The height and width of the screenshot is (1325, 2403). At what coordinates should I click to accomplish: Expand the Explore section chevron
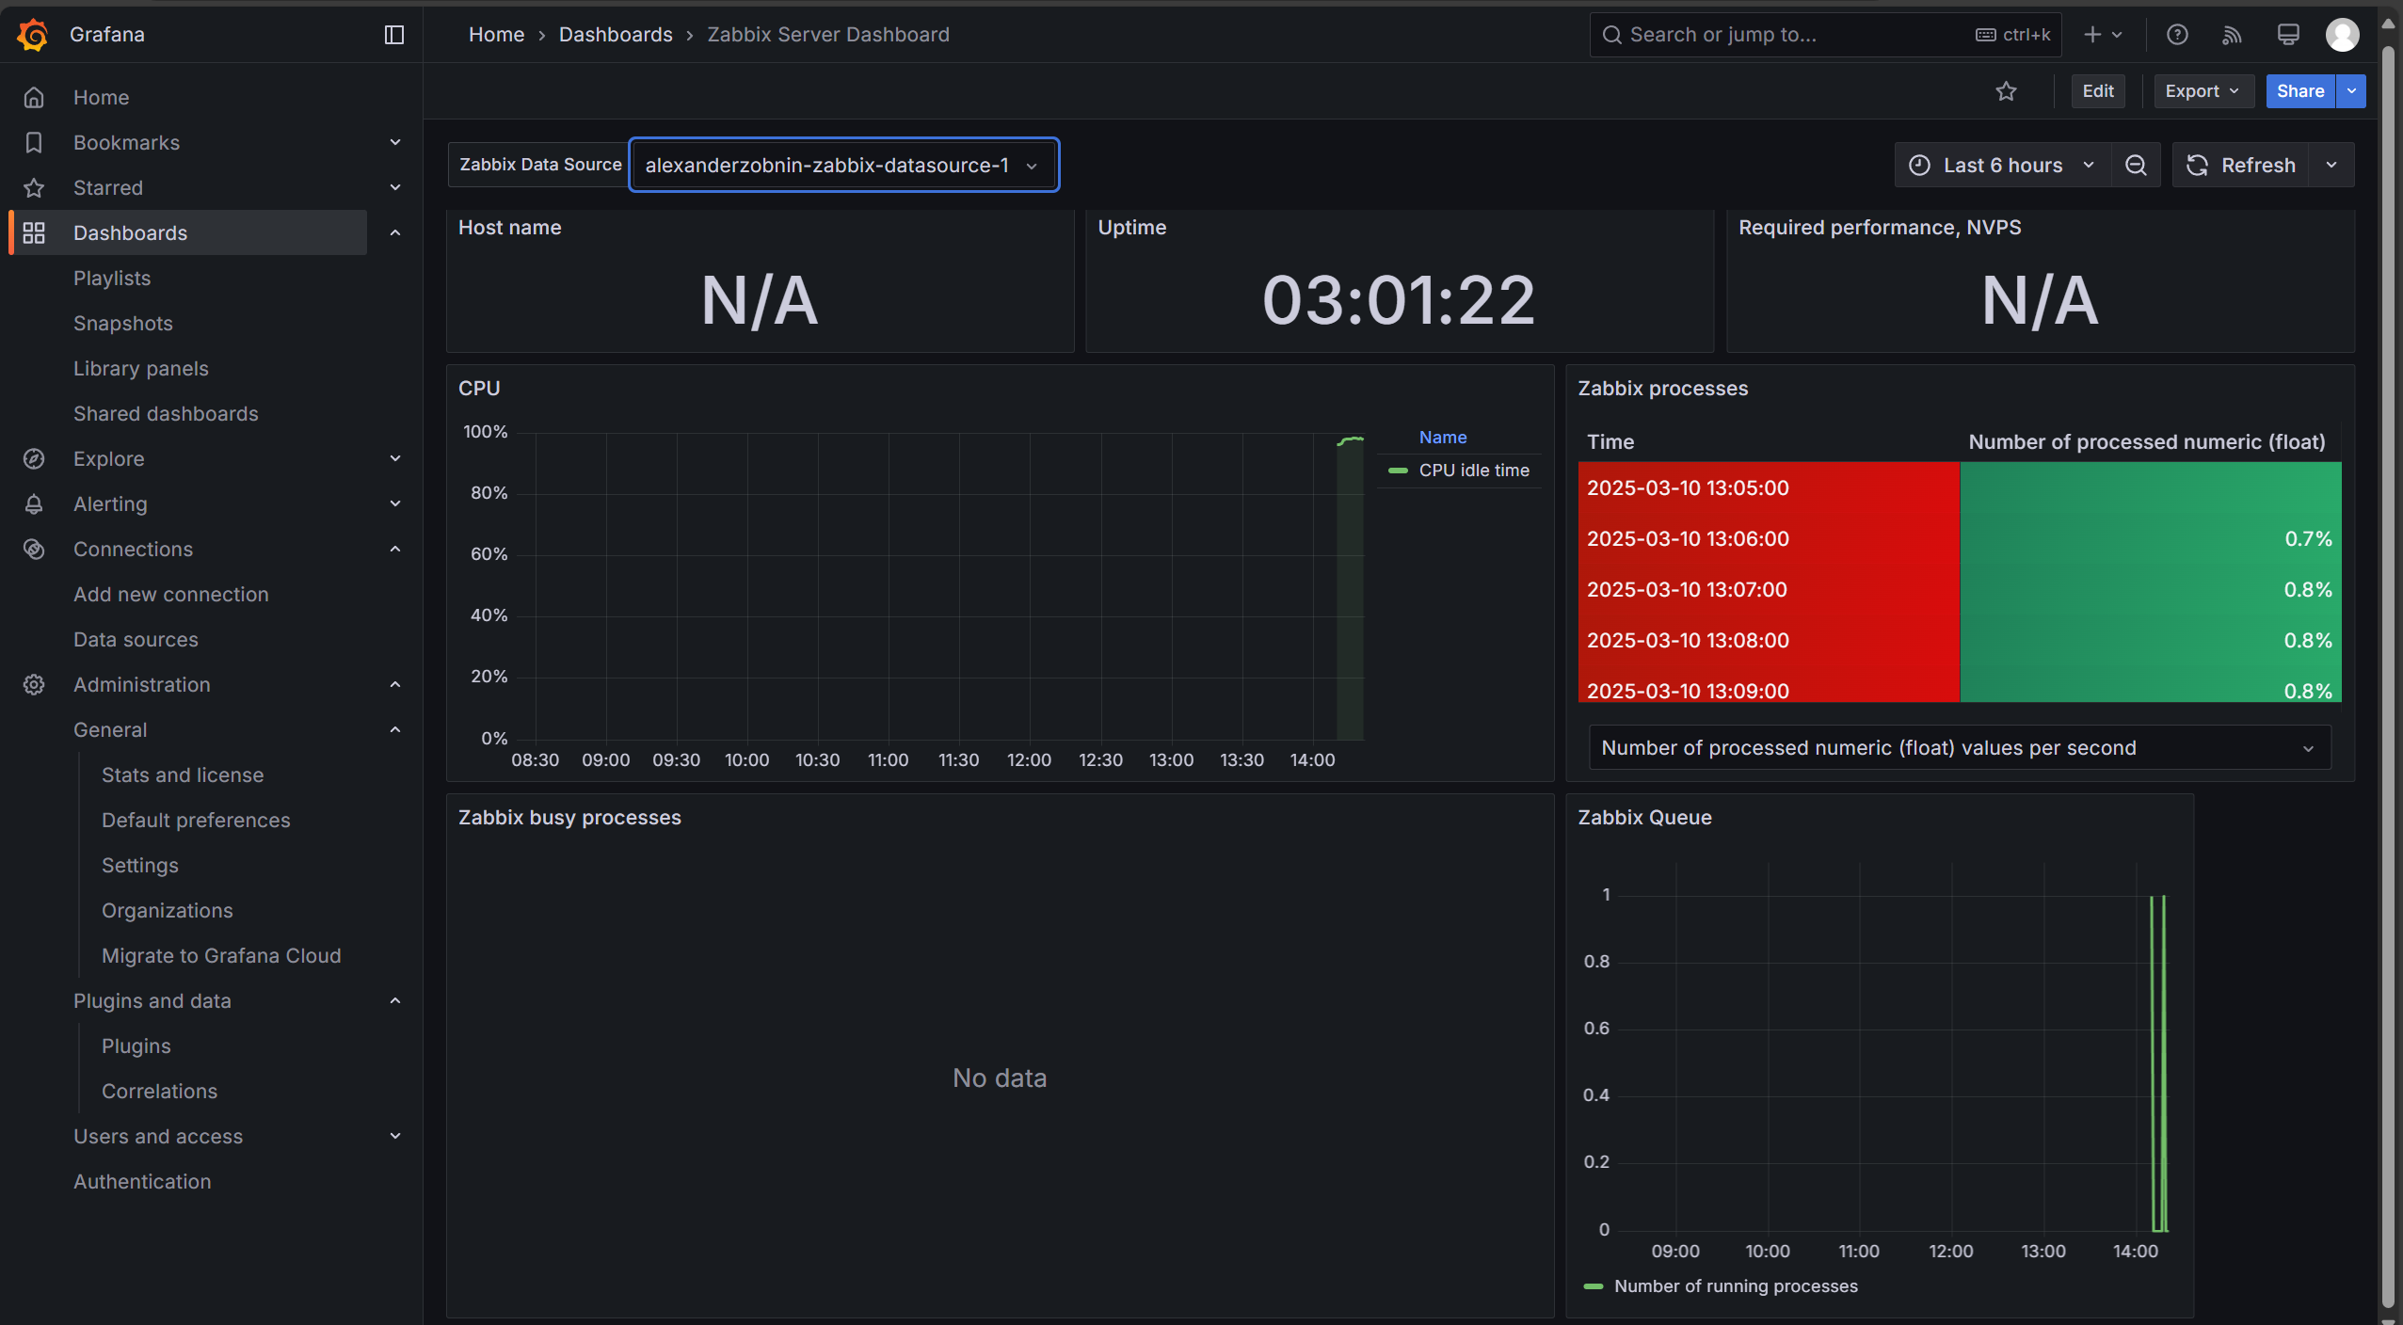click(x=395, y=458)
